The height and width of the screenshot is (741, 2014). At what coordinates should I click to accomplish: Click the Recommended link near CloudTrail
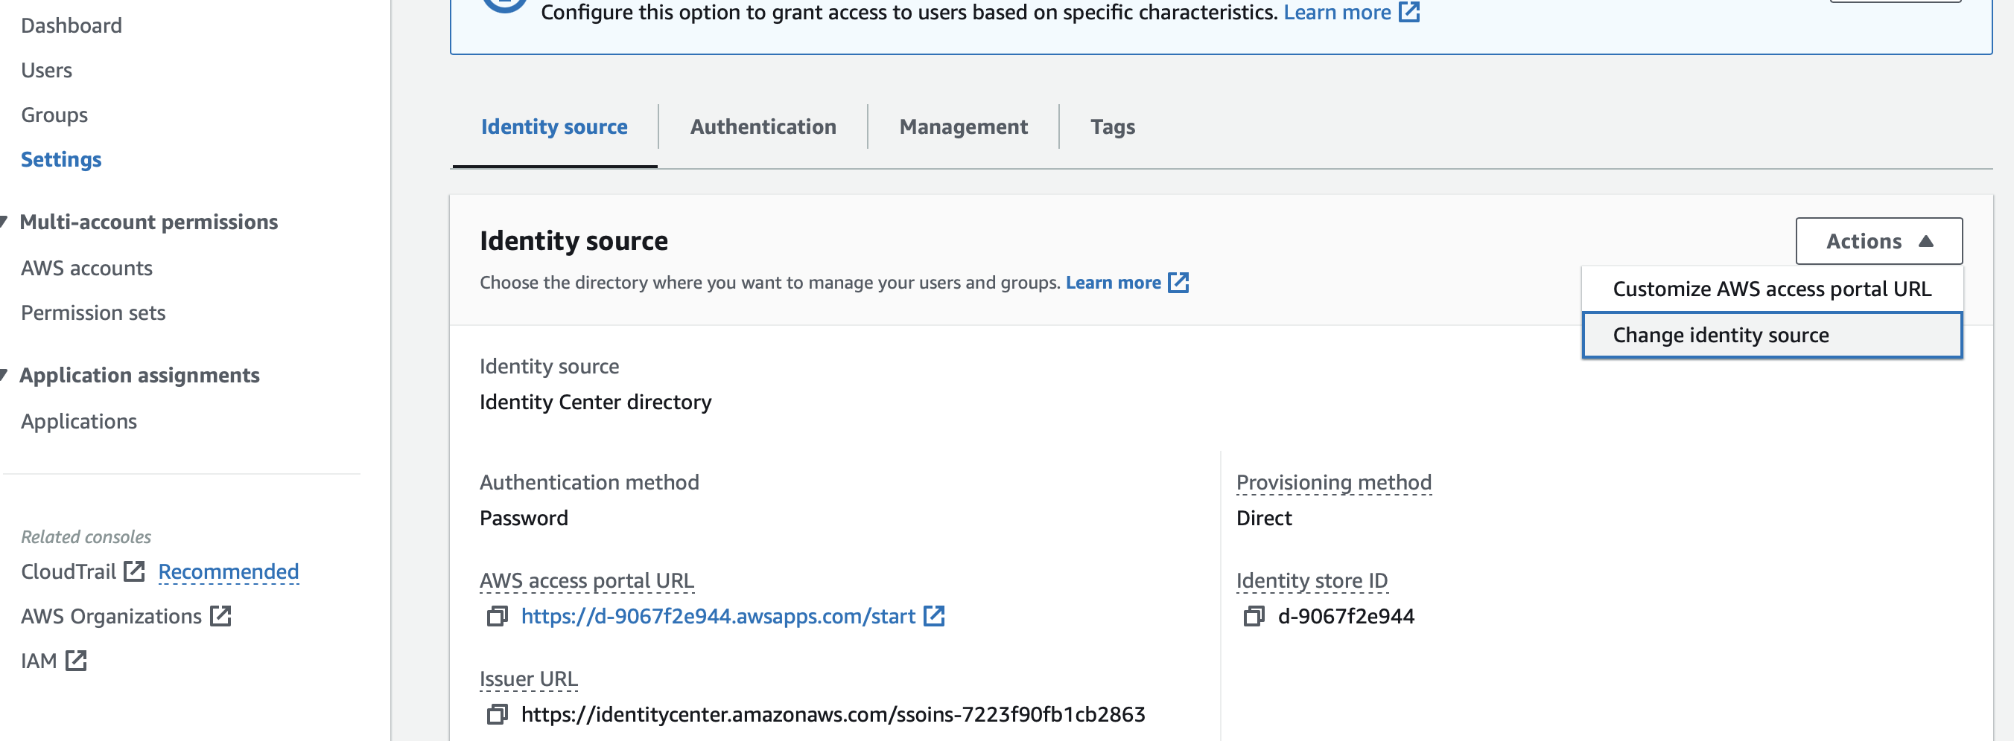tap(229, 571)
